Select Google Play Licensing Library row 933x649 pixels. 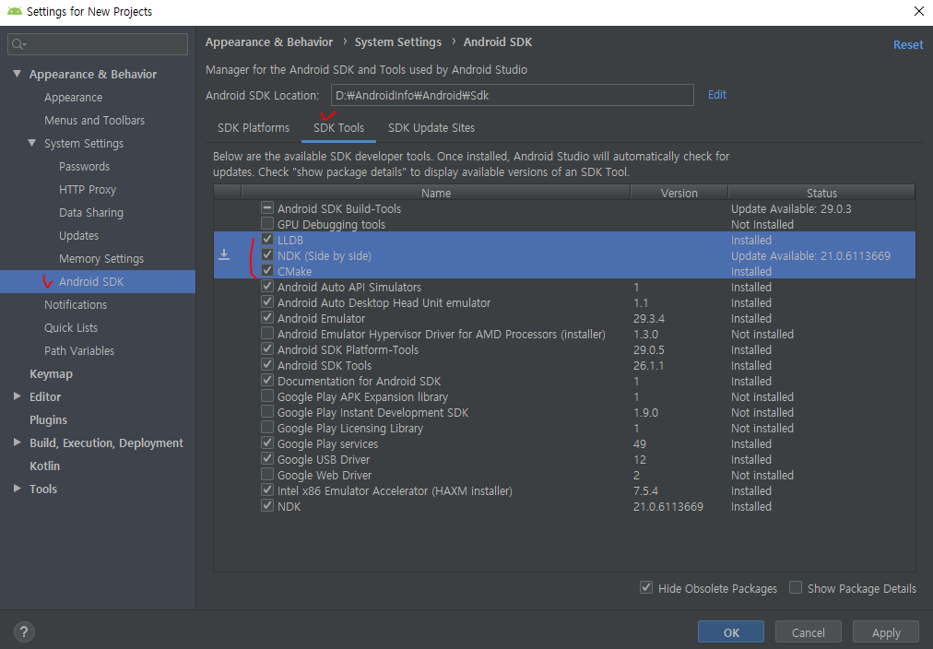pyautogui.click(x=564, y=429)
